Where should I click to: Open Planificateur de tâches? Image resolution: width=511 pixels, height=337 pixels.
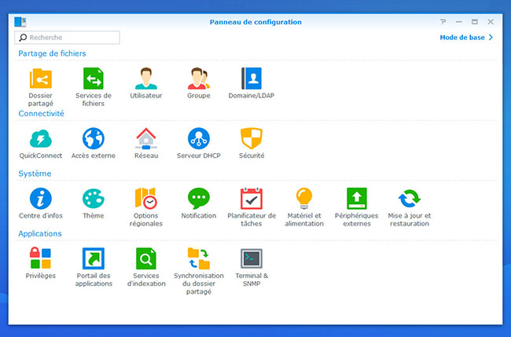252,199
